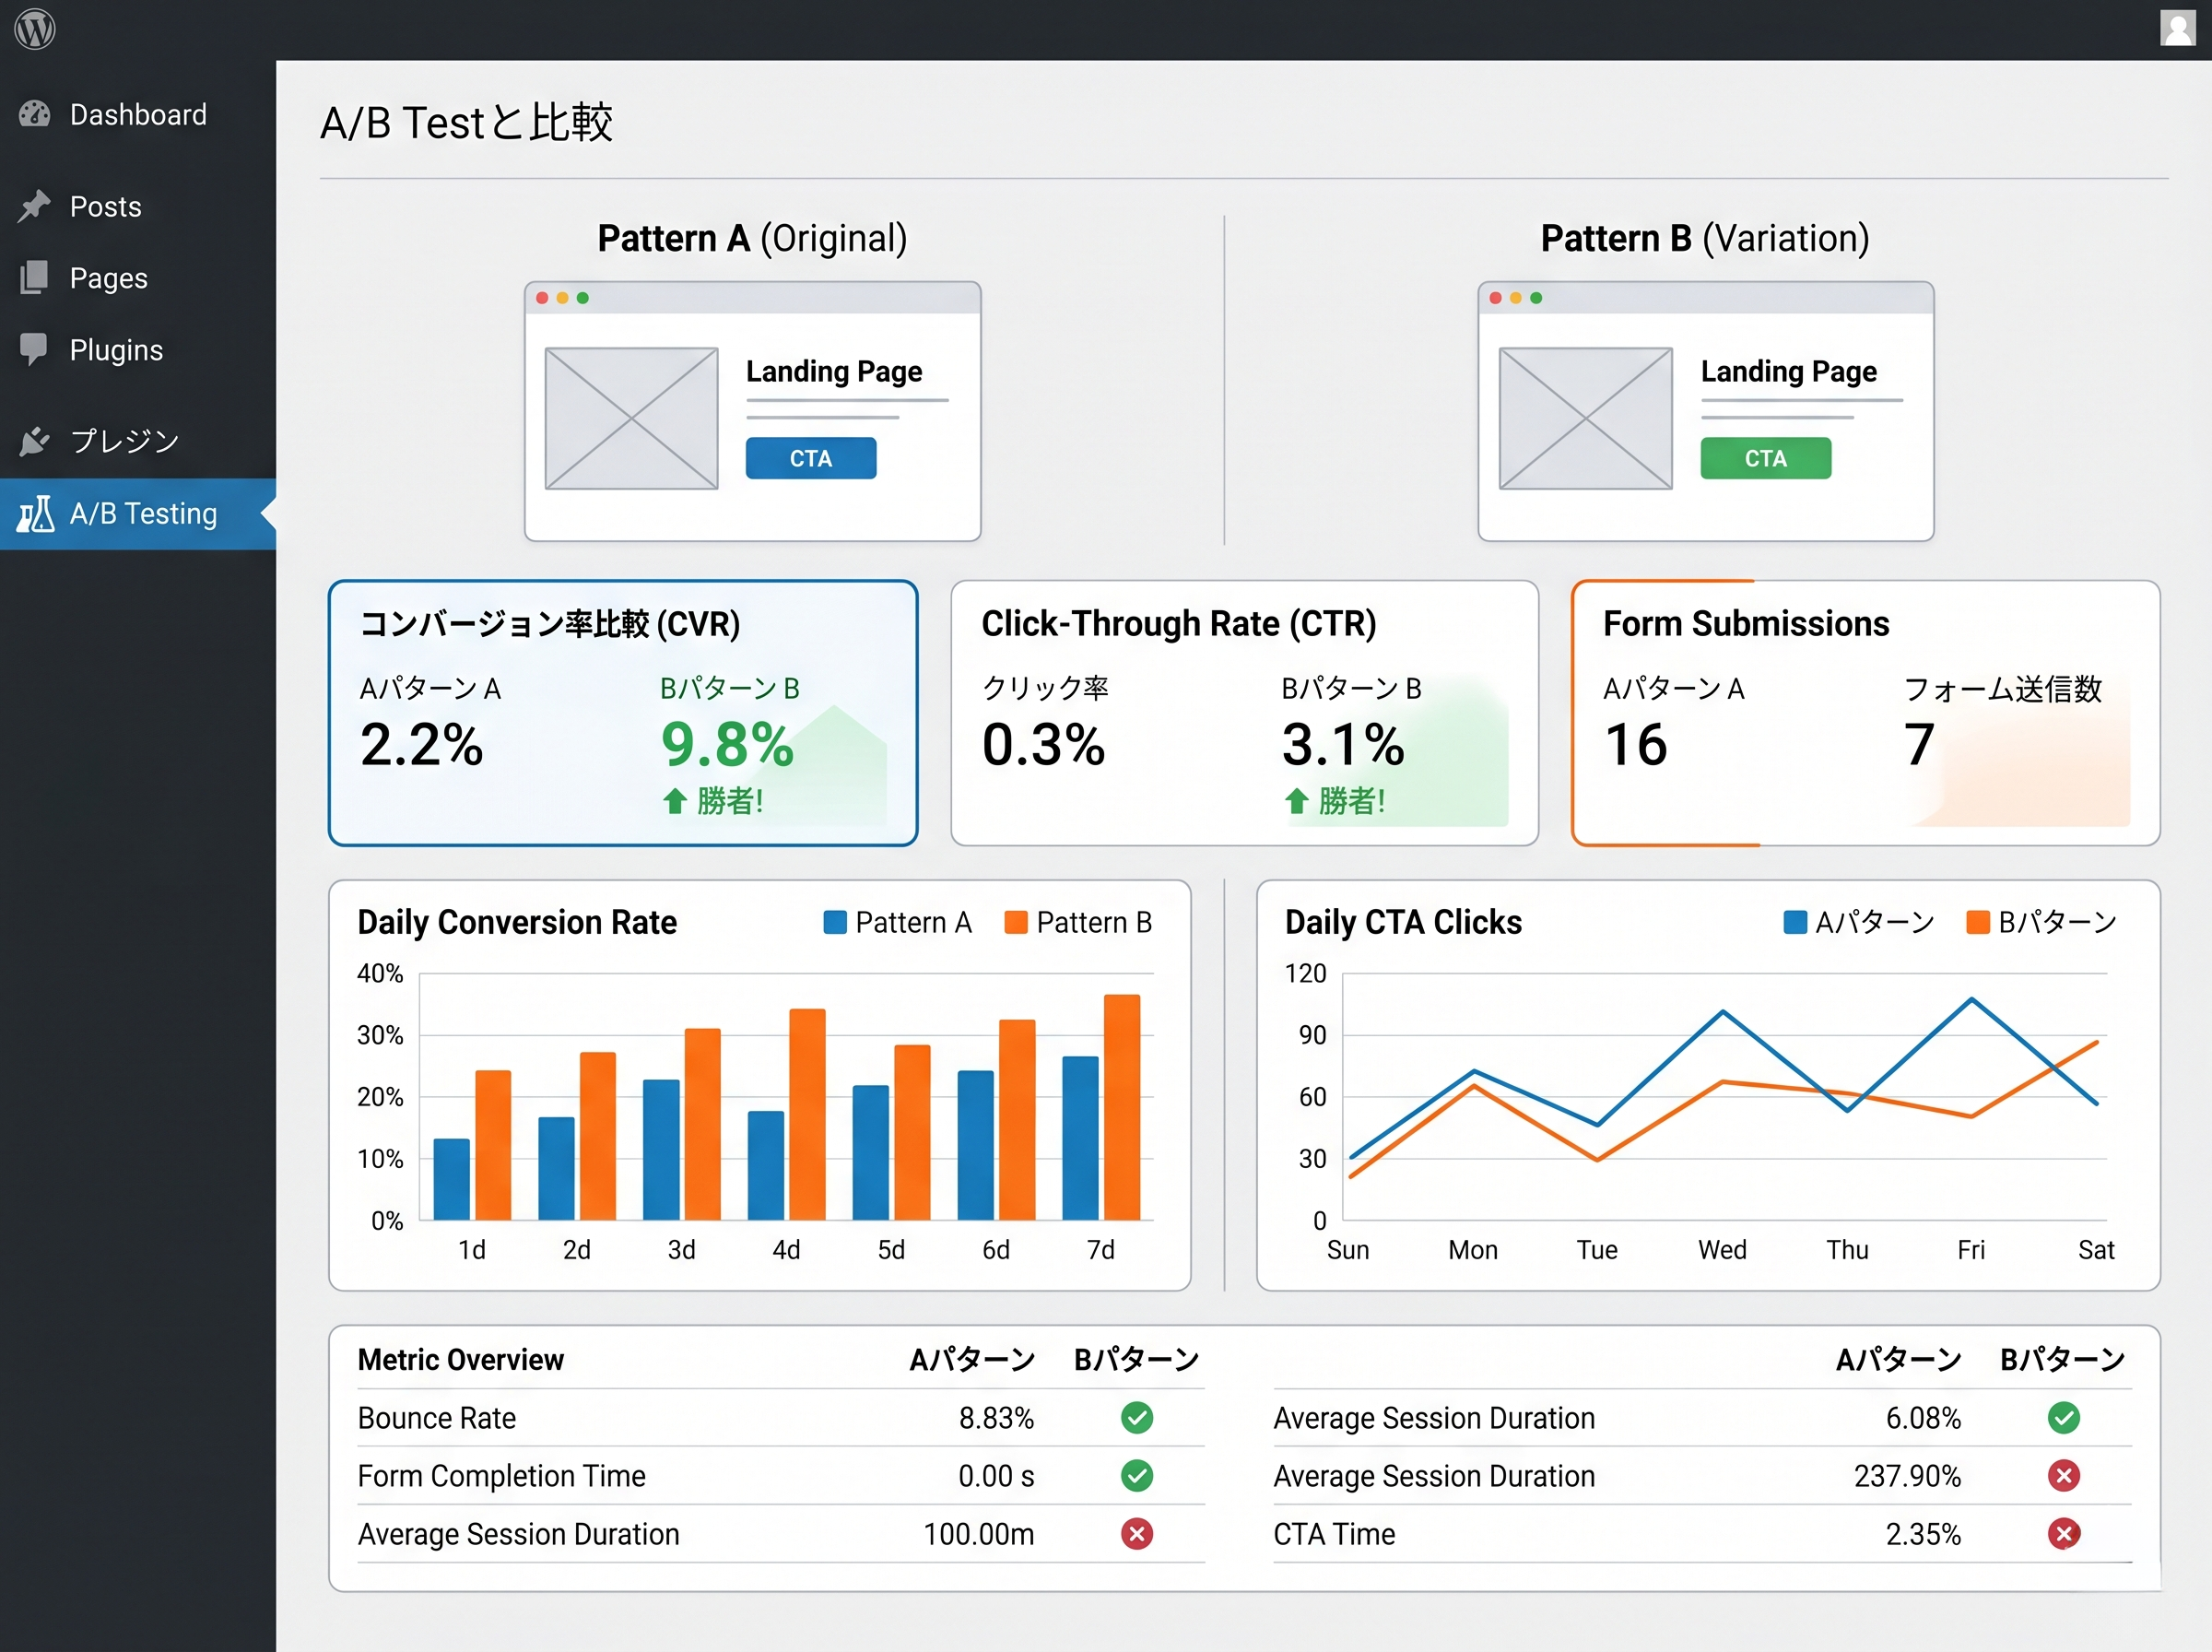This screenshot has width=2212, height=1652.
Task: Click Pattern A landing page image placeholder
Action: point(630,418)
